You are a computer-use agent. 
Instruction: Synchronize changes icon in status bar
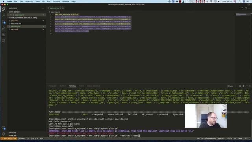[28, 138]
